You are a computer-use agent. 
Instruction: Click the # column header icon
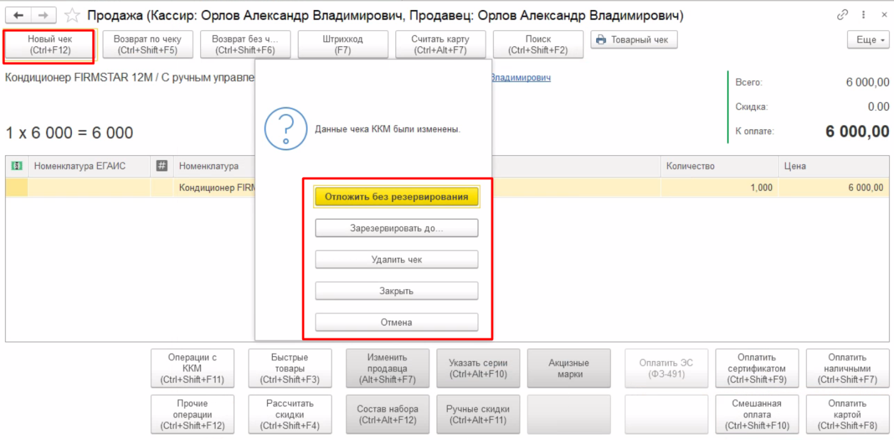coord(161,166)
